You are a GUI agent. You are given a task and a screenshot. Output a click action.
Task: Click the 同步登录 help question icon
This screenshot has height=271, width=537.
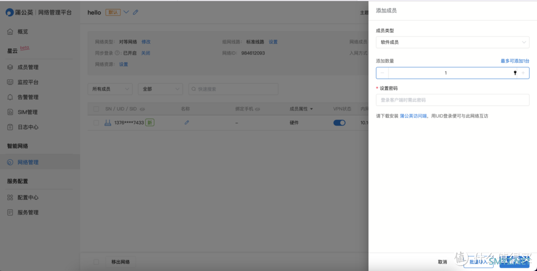point(117,53)
